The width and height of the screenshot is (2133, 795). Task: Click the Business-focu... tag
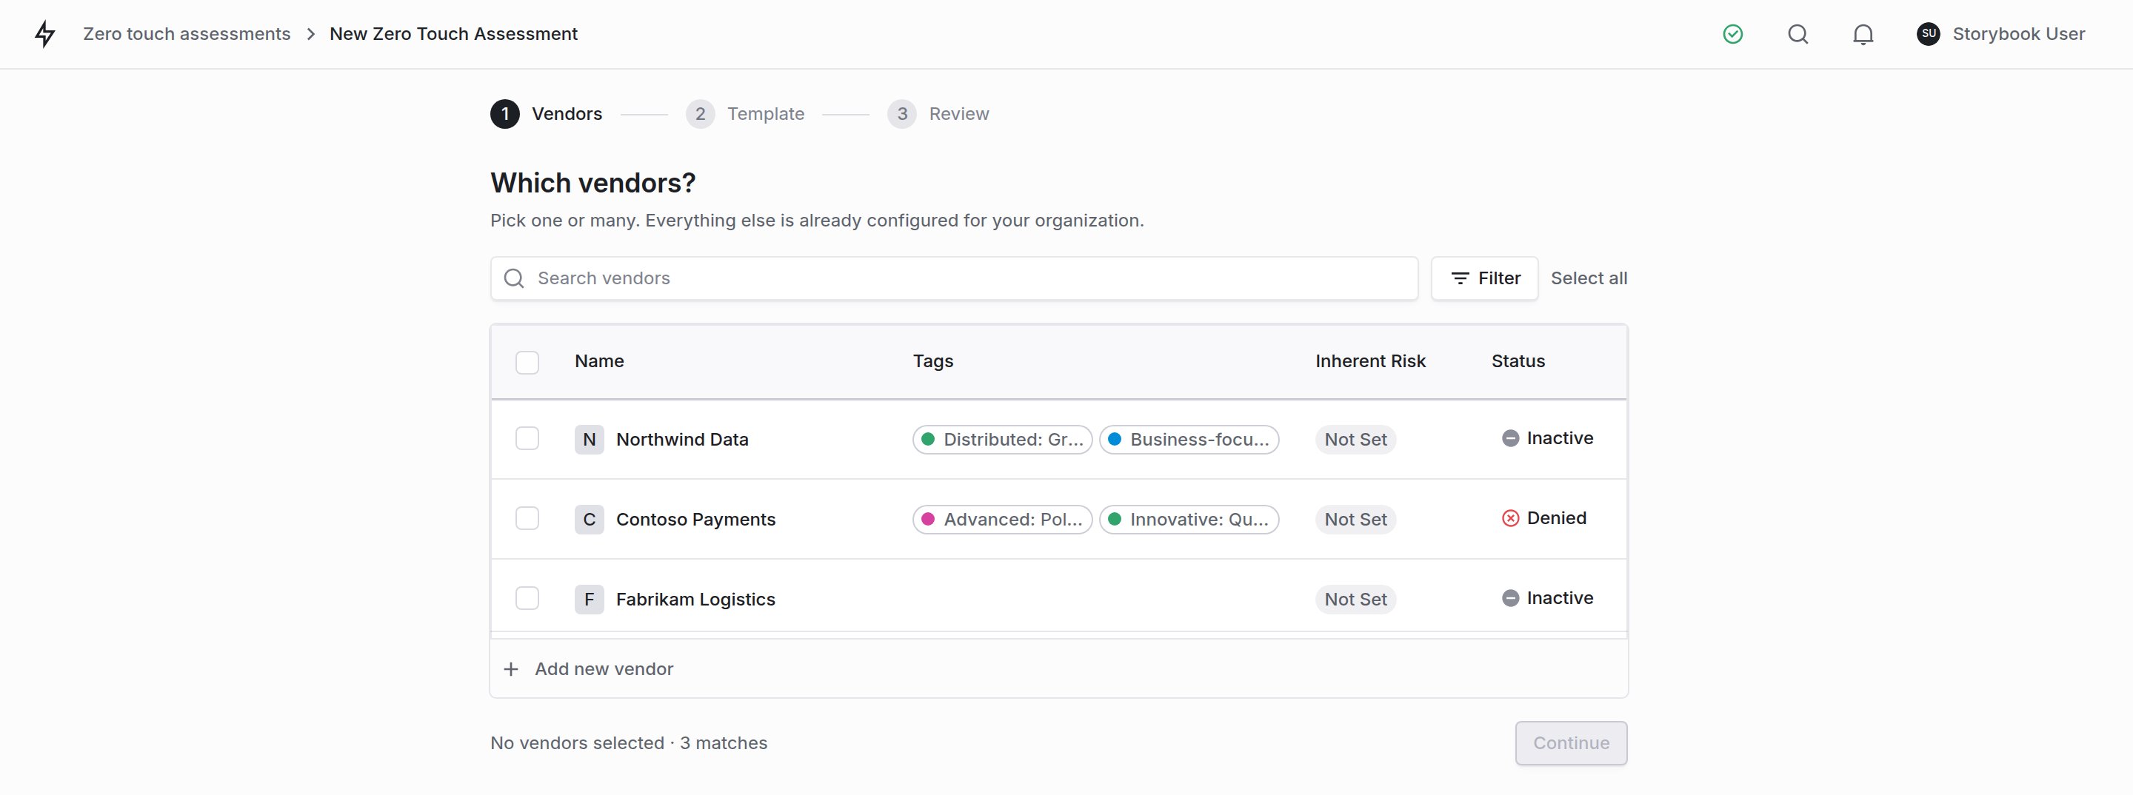[1189, 439]
